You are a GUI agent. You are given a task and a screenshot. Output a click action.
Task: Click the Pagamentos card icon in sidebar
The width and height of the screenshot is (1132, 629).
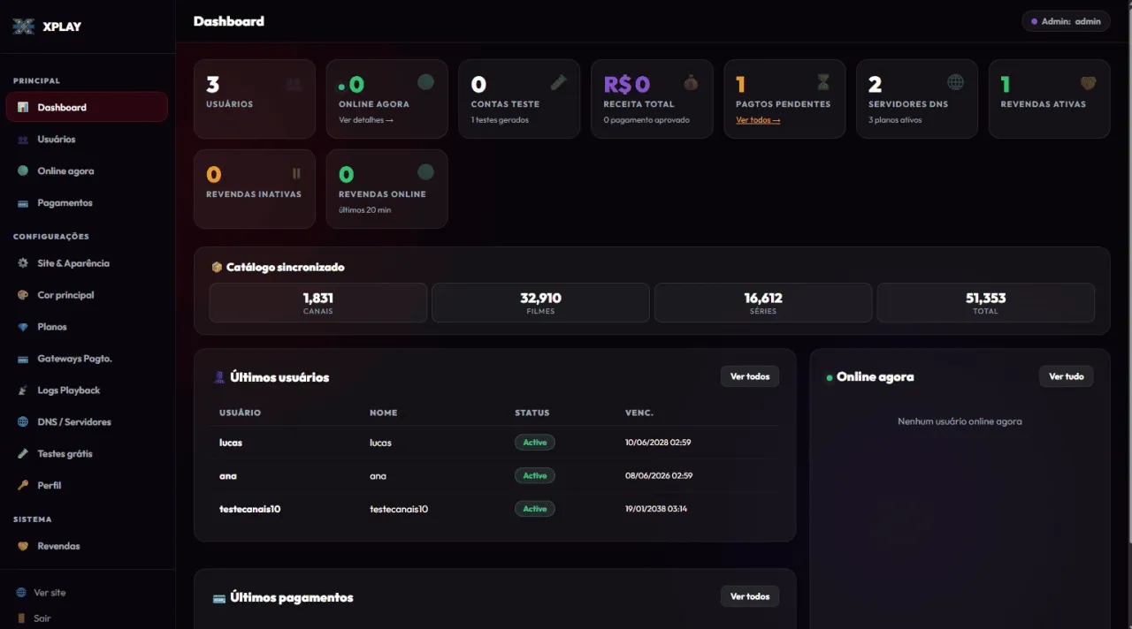point(23,203)
